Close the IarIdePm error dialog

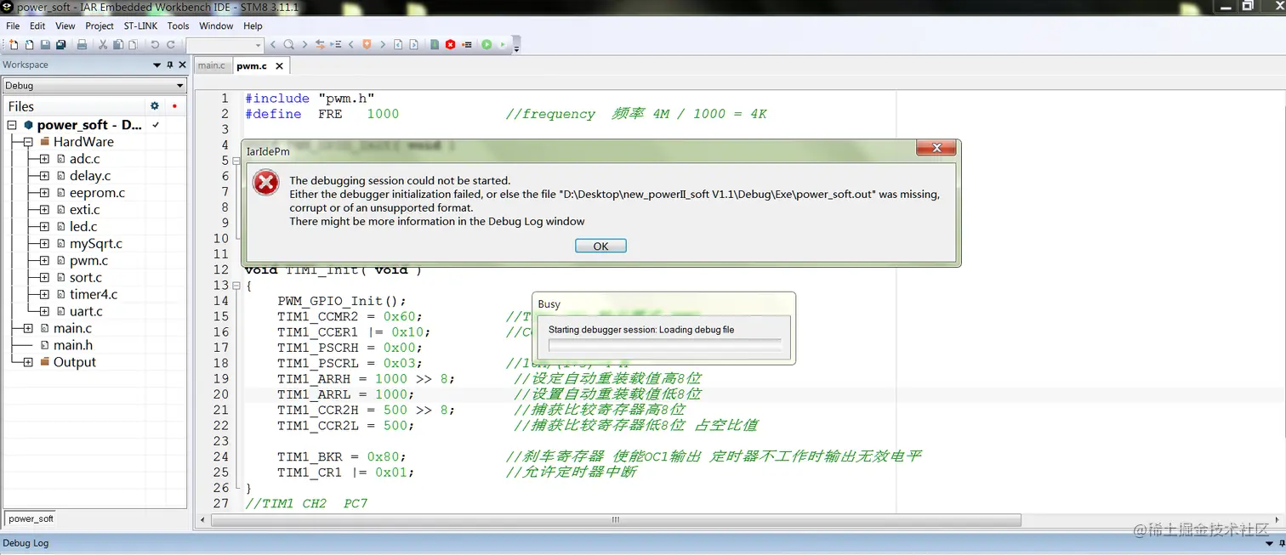937,149
